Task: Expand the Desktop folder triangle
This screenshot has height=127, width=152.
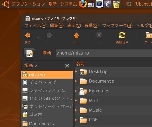Action: coord(76,72)
